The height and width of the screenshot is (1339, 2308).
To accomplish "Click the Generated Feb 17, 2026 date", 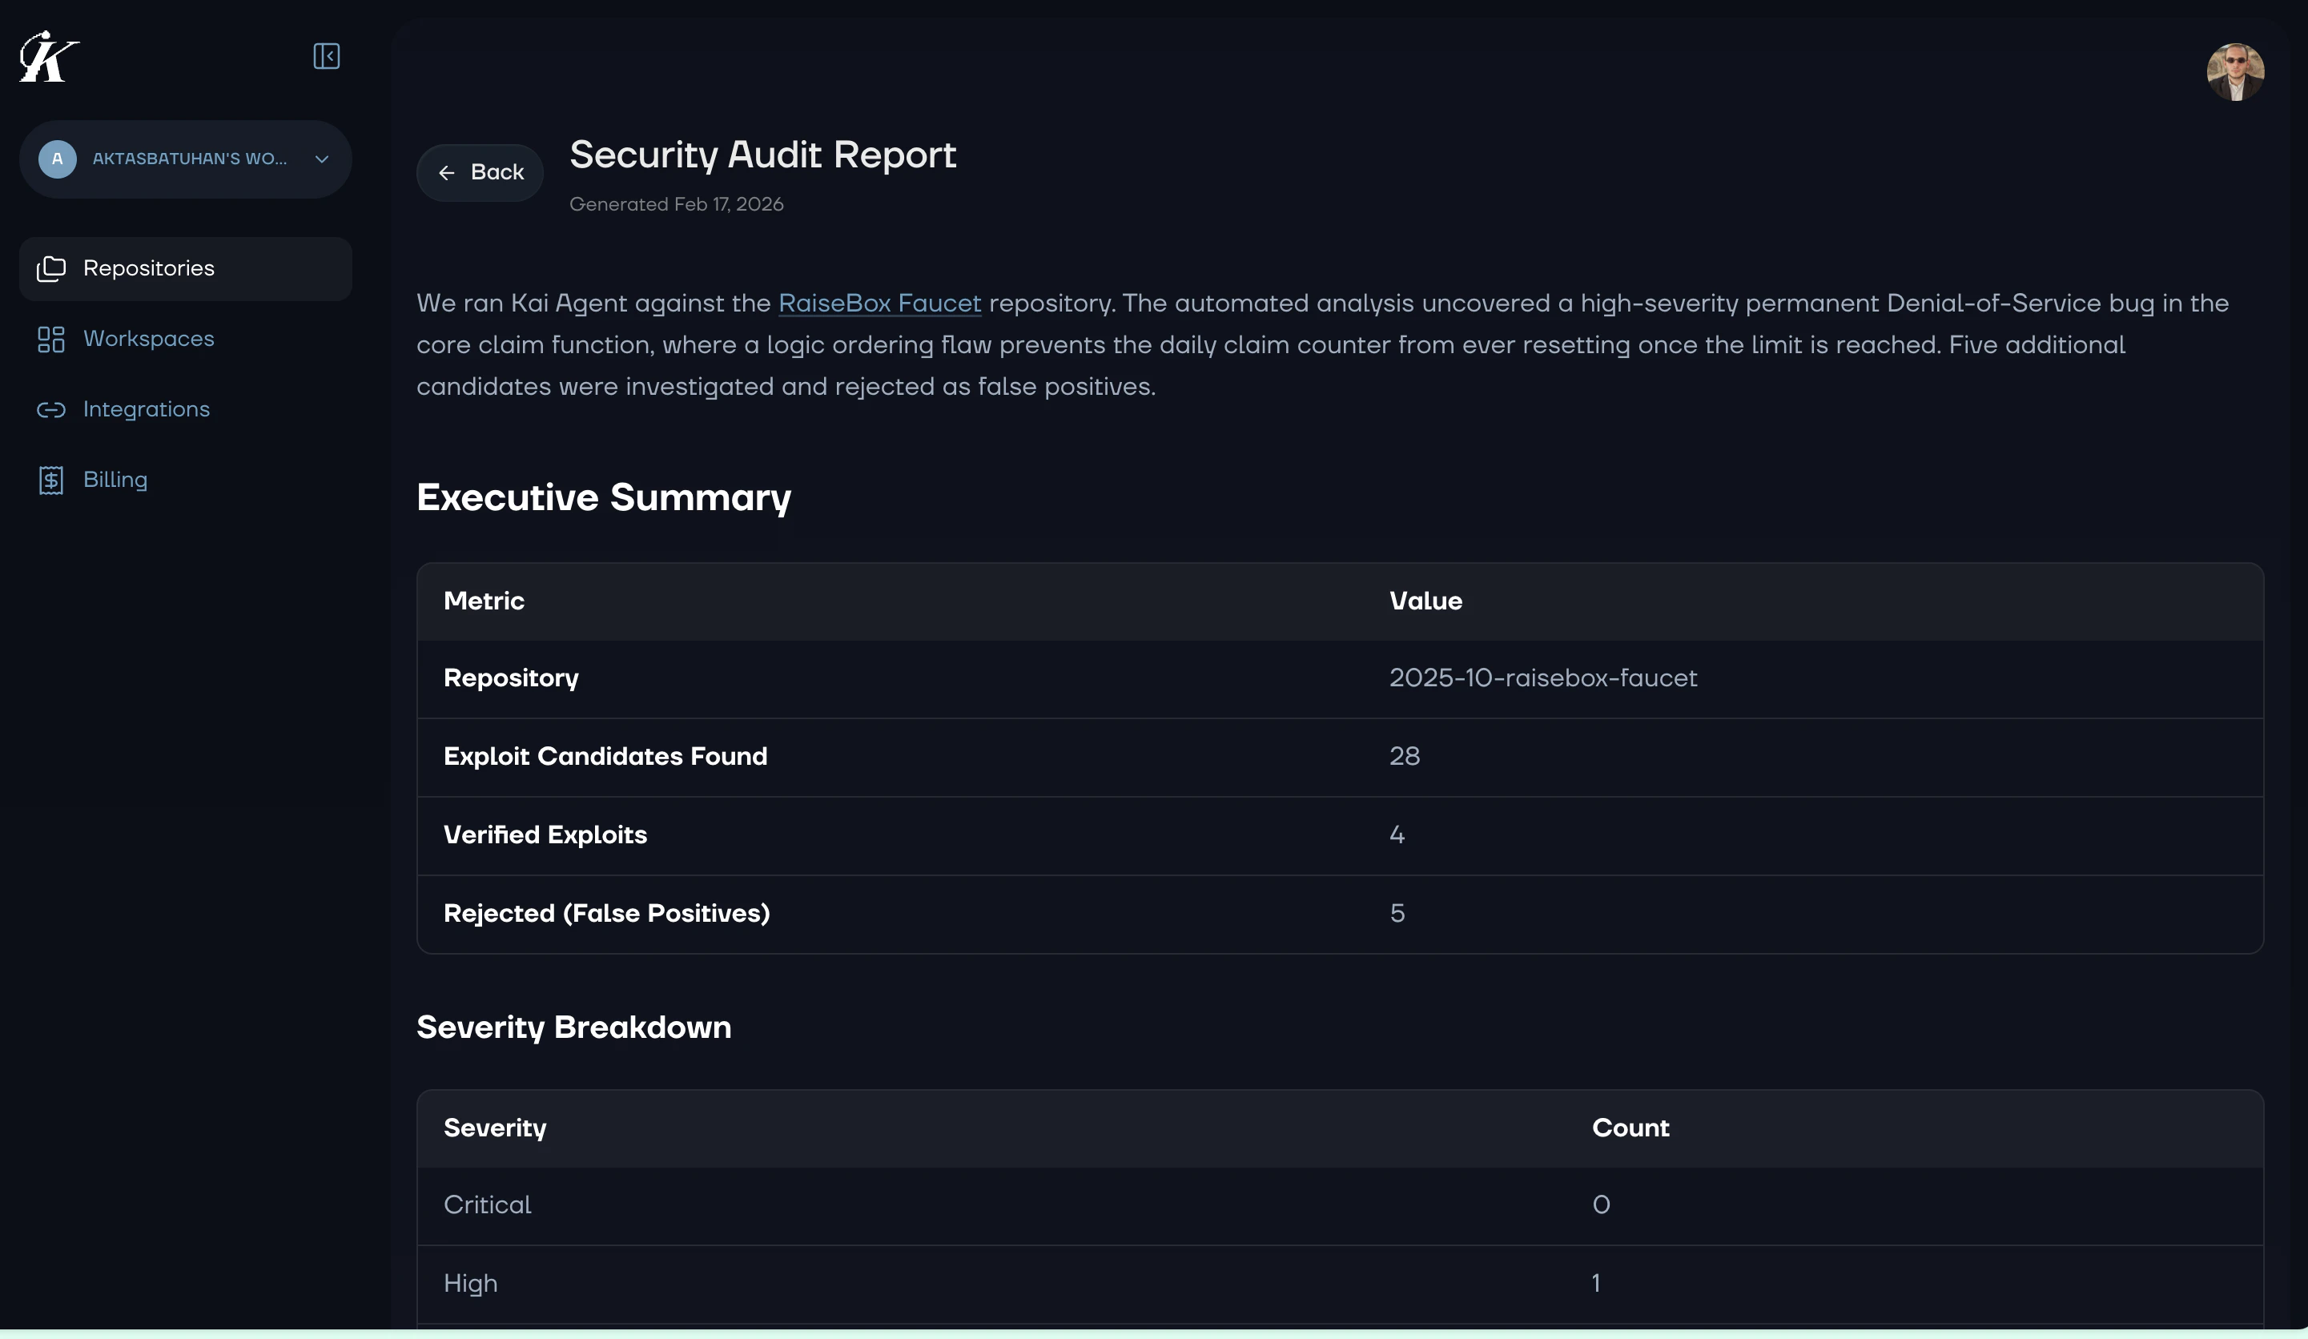I will pyautogui.click(x=677, y=204).
